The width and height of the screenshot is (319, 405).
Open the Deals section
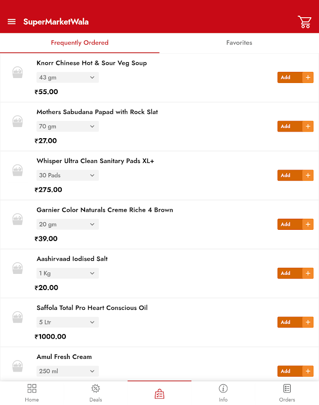pos(96,392)
